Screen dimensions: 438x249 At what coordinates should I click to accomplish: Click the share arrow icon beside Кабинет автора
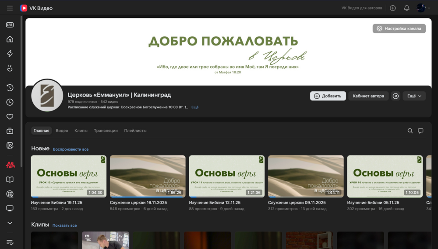point(396,96)
